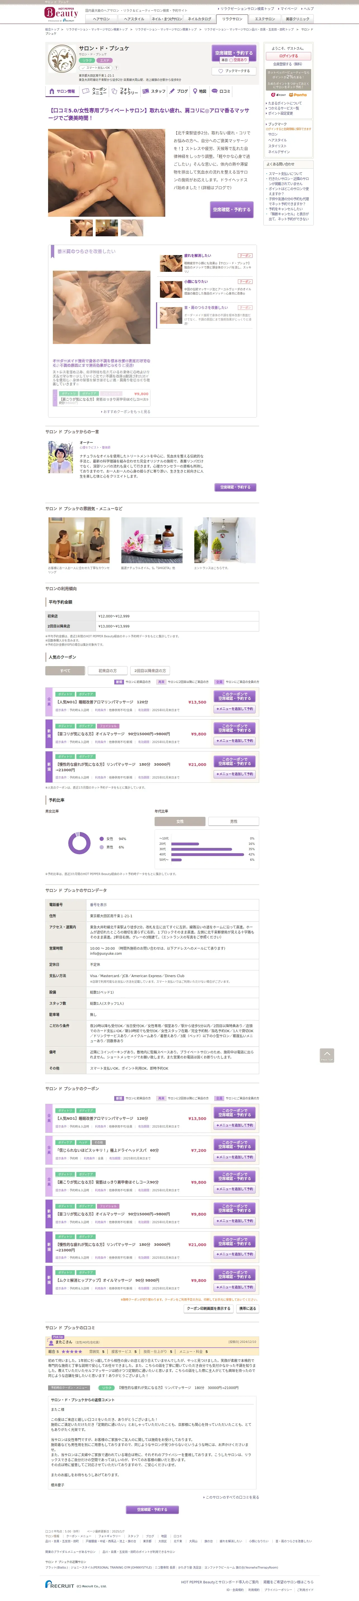Open たまるポイントについて sidebar link
Image resolution: width=359 pixels, height=1601 pixels.
pyautogui.click(x=285, y=103)
